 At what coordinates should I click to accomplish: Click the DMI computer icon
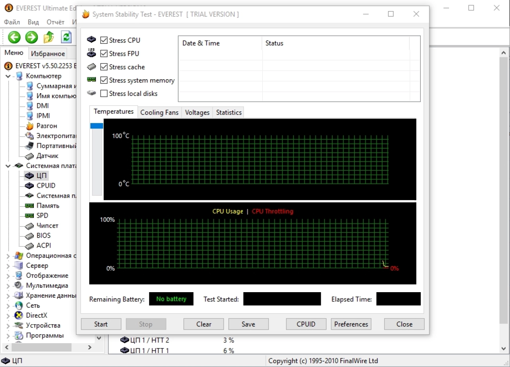click(x=29, y=106)
